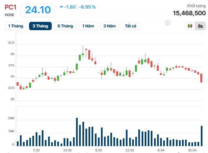Viewport: 208px width, 153px height.
Task: Switch to area chart view icon
Action: 201,26
